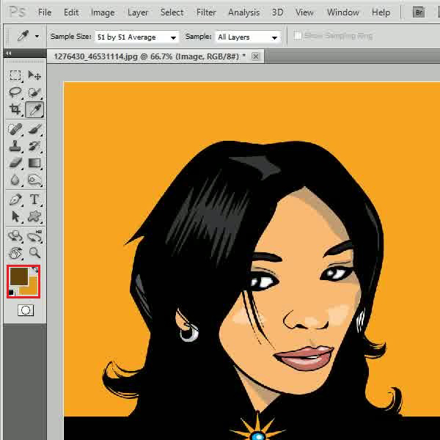Screen dimensions: 440x440
Task: Select the Lasso tool
Action: [15, 92]
